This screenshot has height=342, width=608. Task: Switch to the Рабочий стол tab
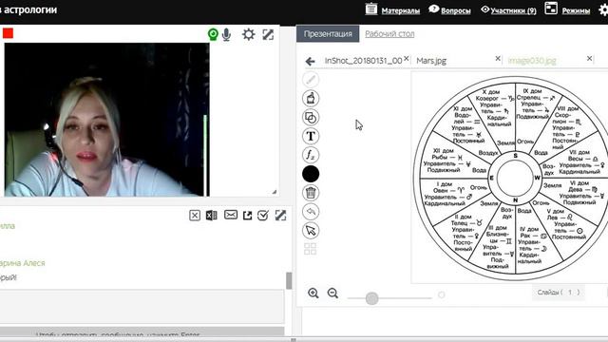[389, 34]
